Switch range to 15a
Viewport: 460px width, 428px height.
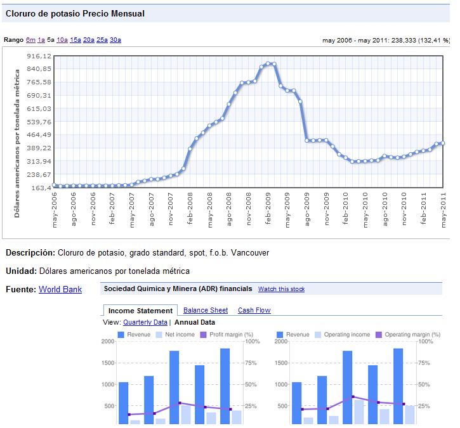(x=76, y=40)
